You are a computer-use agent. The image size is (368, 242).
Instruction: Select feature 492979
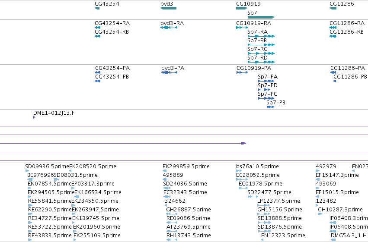[318, 171]
